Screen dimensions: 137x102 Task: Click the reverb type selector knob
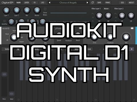[14, 37]
